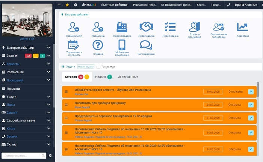Expand the Посещения sidebar chevron
The height and width of the screenshot is (162, 263).
tap(48, 80)
